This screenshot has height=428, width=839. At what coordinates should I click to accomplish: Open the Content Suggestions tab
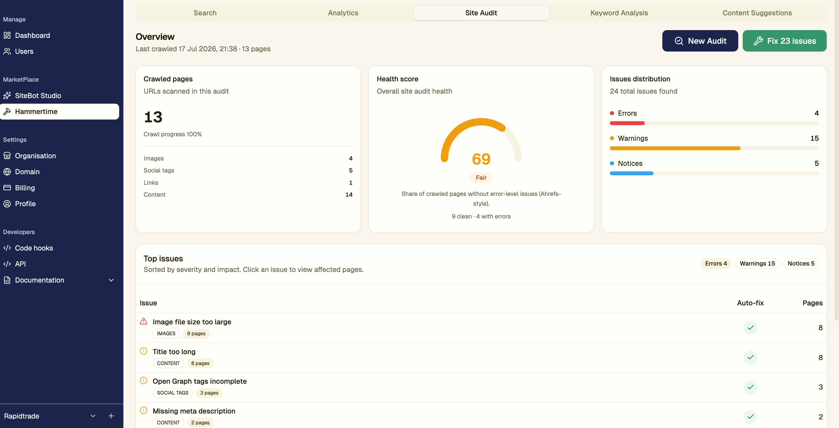pos(757,13)
